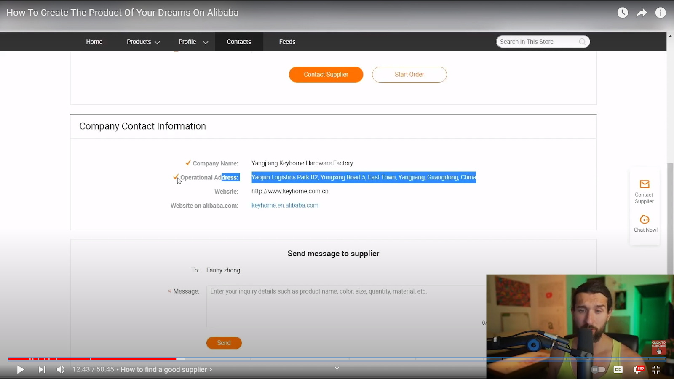
Task: Mute the video volume
Action: 61,370
